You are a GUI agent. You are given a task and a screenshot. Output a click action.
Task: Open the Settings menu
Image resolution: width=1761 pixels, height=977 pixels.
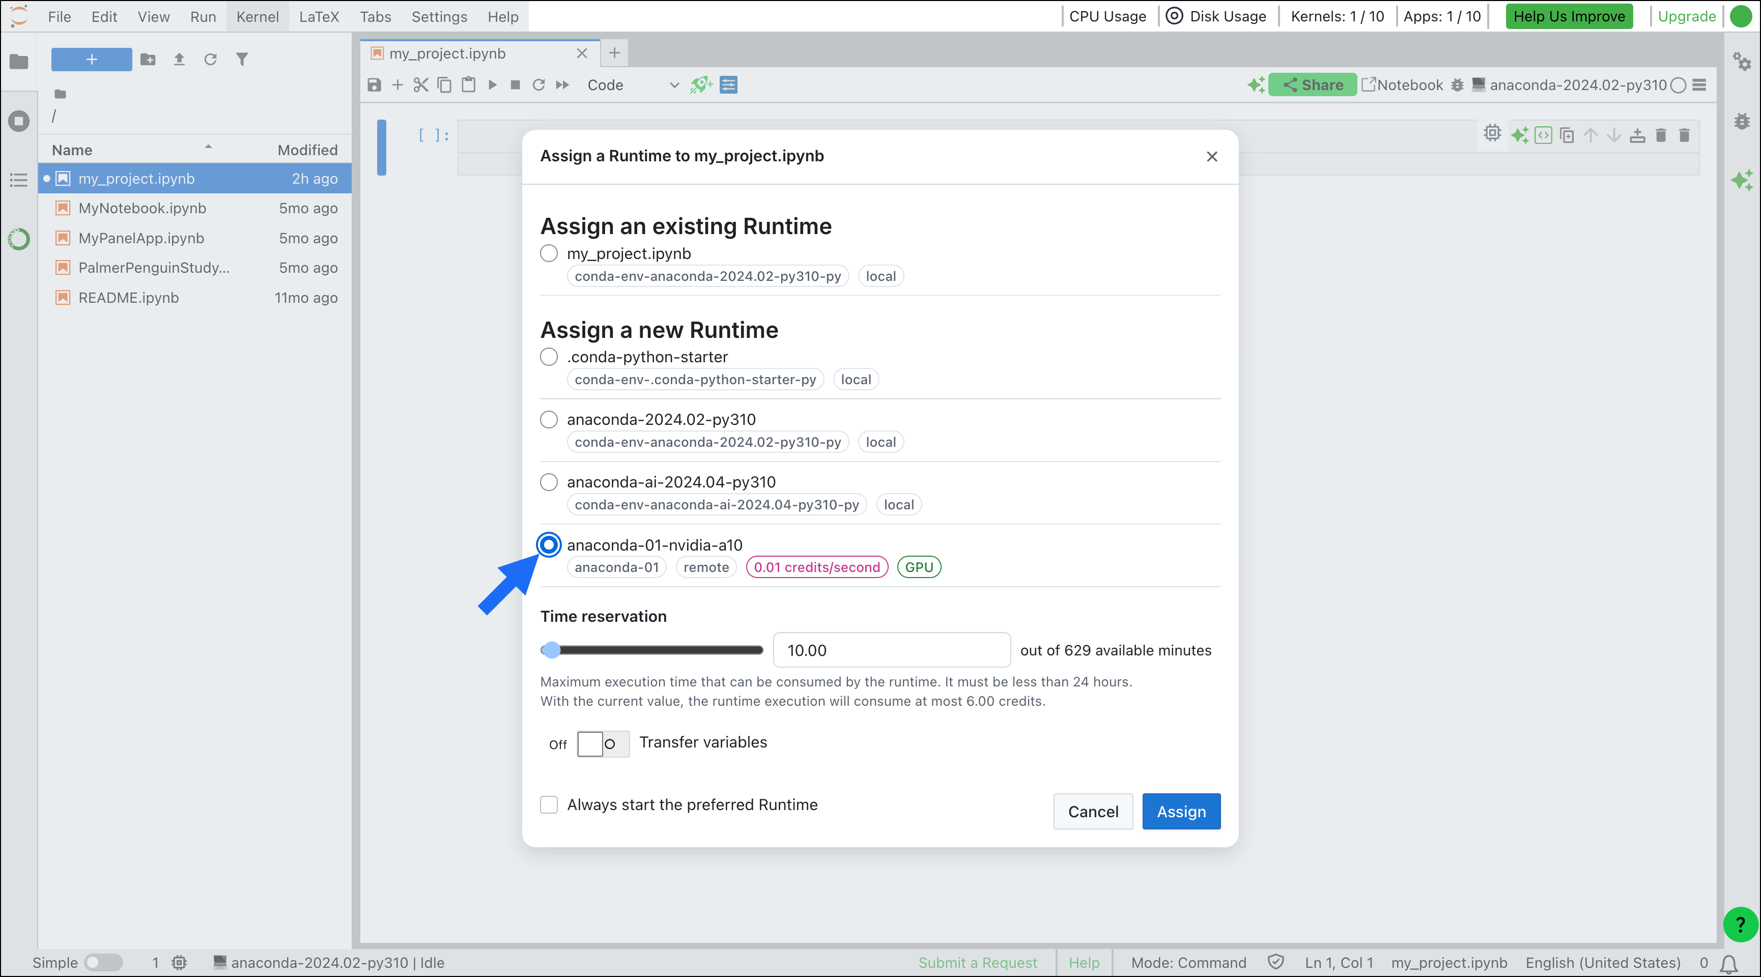(x=439, y=16)
